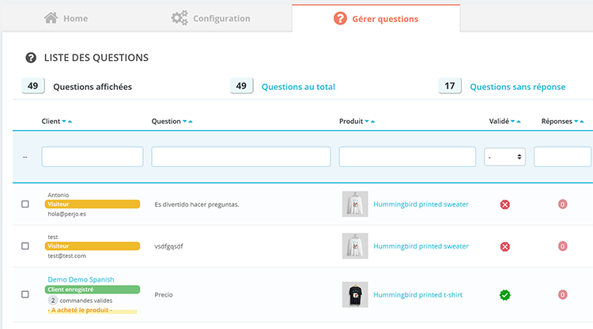Screen dimensions: 593x329
Task: Sort Réponses column descending arrow
Action: point(576,122)
